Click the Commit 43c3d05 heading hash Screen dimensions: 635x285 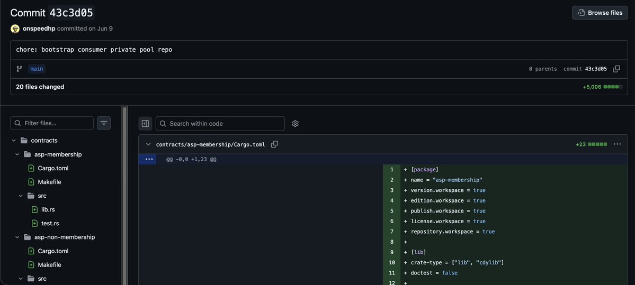coord(71,13)
